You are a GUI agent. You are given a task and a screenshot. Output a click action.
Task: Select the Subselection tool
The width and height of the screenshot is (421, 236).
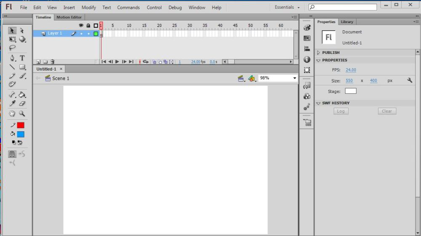click(22, 31)
